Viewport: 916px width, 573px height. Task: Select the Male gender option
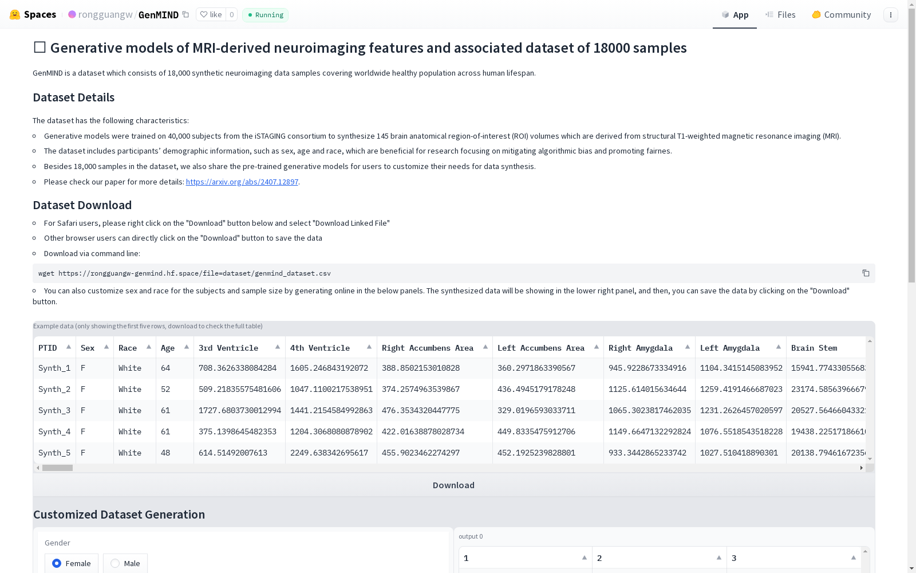point(116,563)
